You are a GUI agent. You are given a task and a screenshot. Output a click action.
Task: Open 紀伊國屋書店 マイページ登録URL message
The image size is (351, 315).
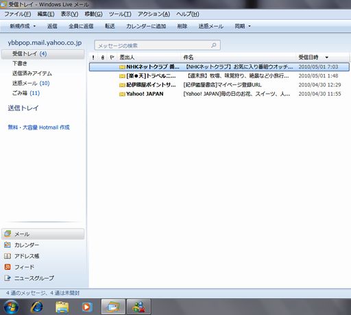point(222,85)
